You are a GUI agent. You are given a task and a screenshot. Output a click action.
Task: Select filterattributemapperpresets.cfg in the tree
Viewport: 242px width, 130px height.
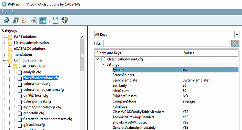(x=48, y=119)
